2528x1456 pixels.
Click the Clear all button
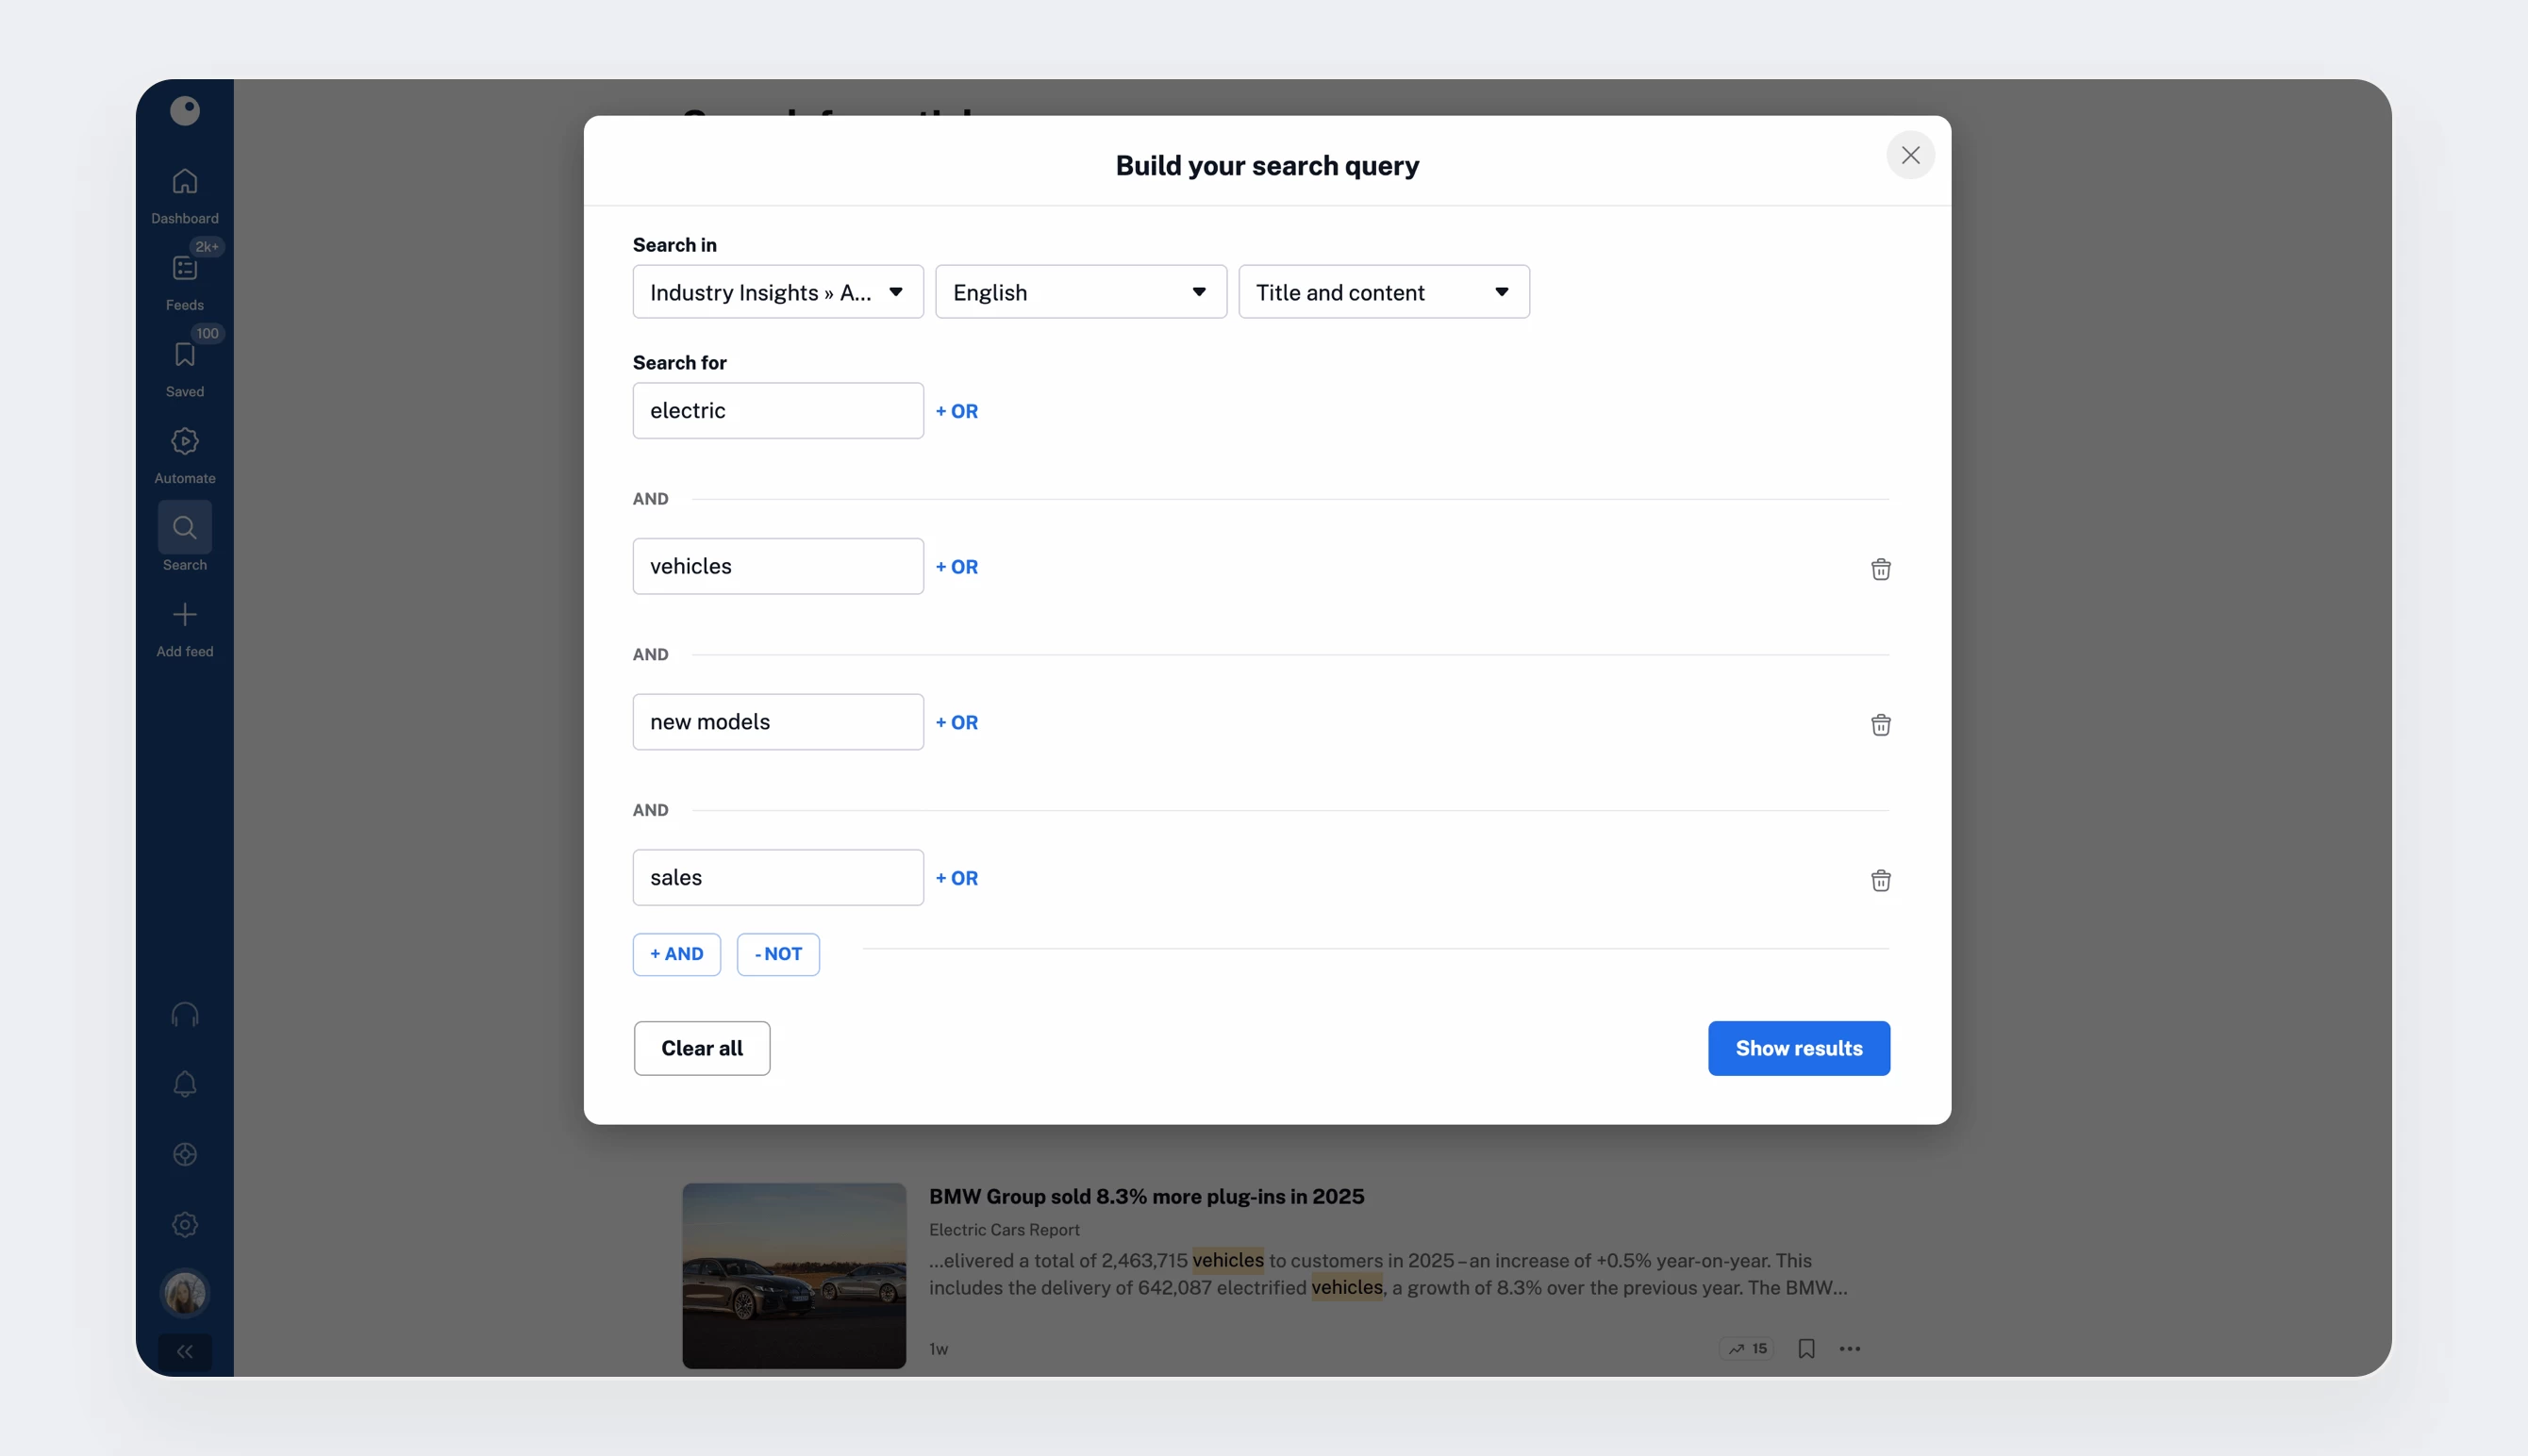tap(701, 1048)
